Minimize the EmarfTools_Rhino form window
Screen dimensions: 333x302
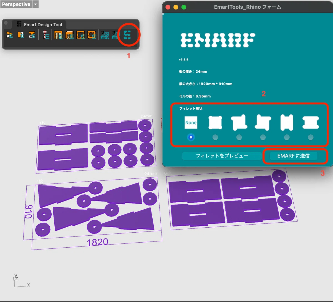[x=176, y=7]
